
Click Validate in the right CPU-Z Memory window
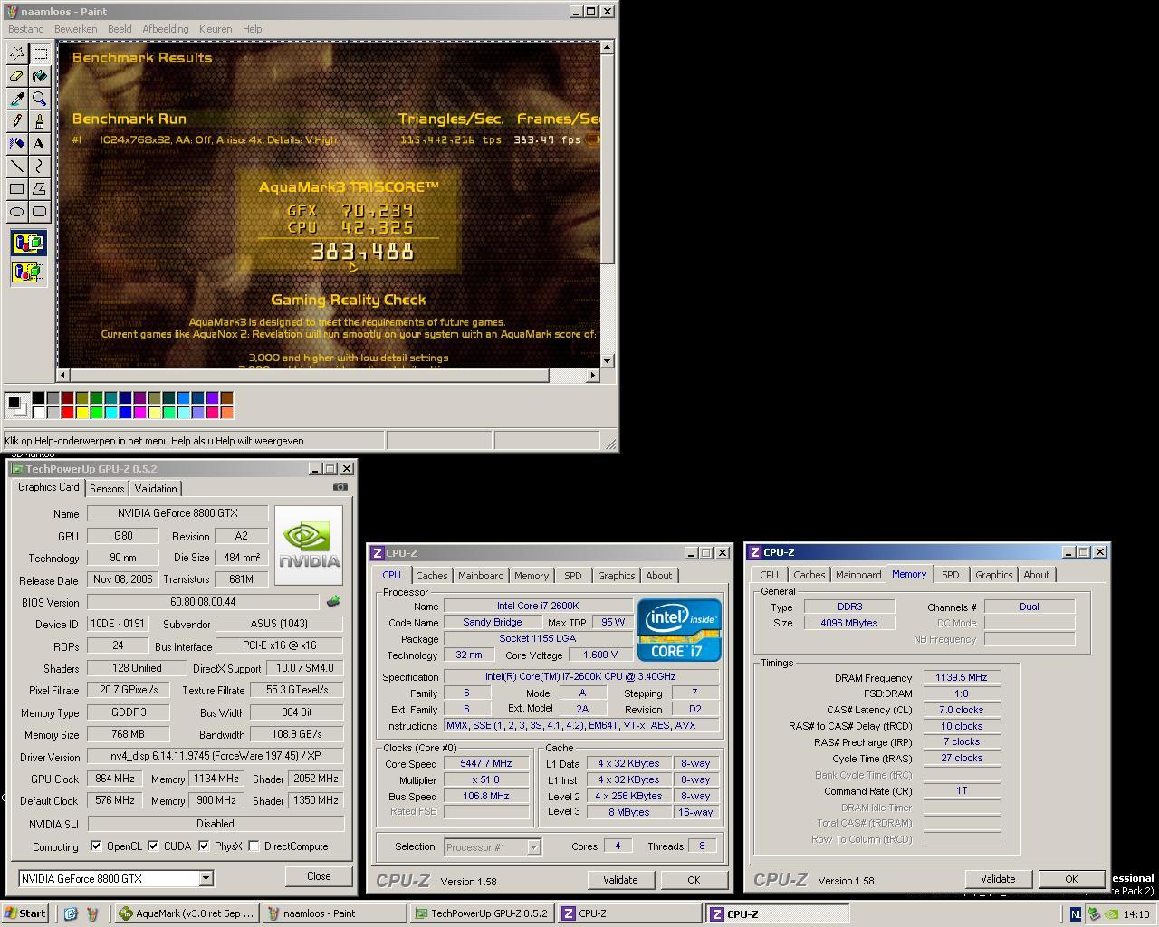tap(998, 879)
